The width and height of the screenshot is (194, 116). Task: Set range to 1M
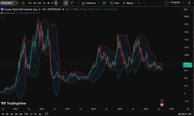tap(12, 114)
